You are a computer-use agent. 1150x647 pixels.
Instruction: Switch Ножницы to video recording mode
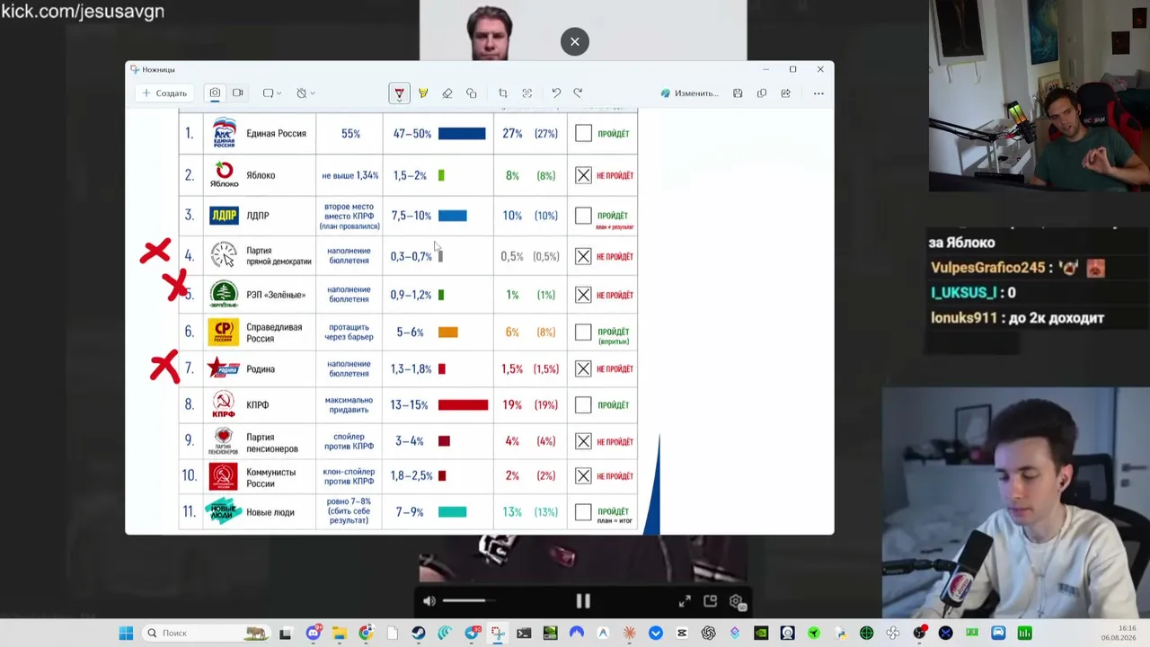[x=238, y=93]
